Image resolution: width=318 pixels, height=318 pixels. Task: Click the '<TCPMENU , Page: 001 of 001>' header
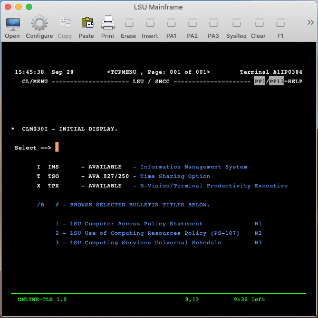pos(159,72)
